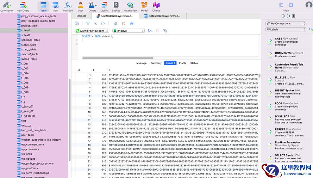Open the Status result tab
Image resolution: width=313 pixels, height=178 pixels.
click(x=194, y=63)
